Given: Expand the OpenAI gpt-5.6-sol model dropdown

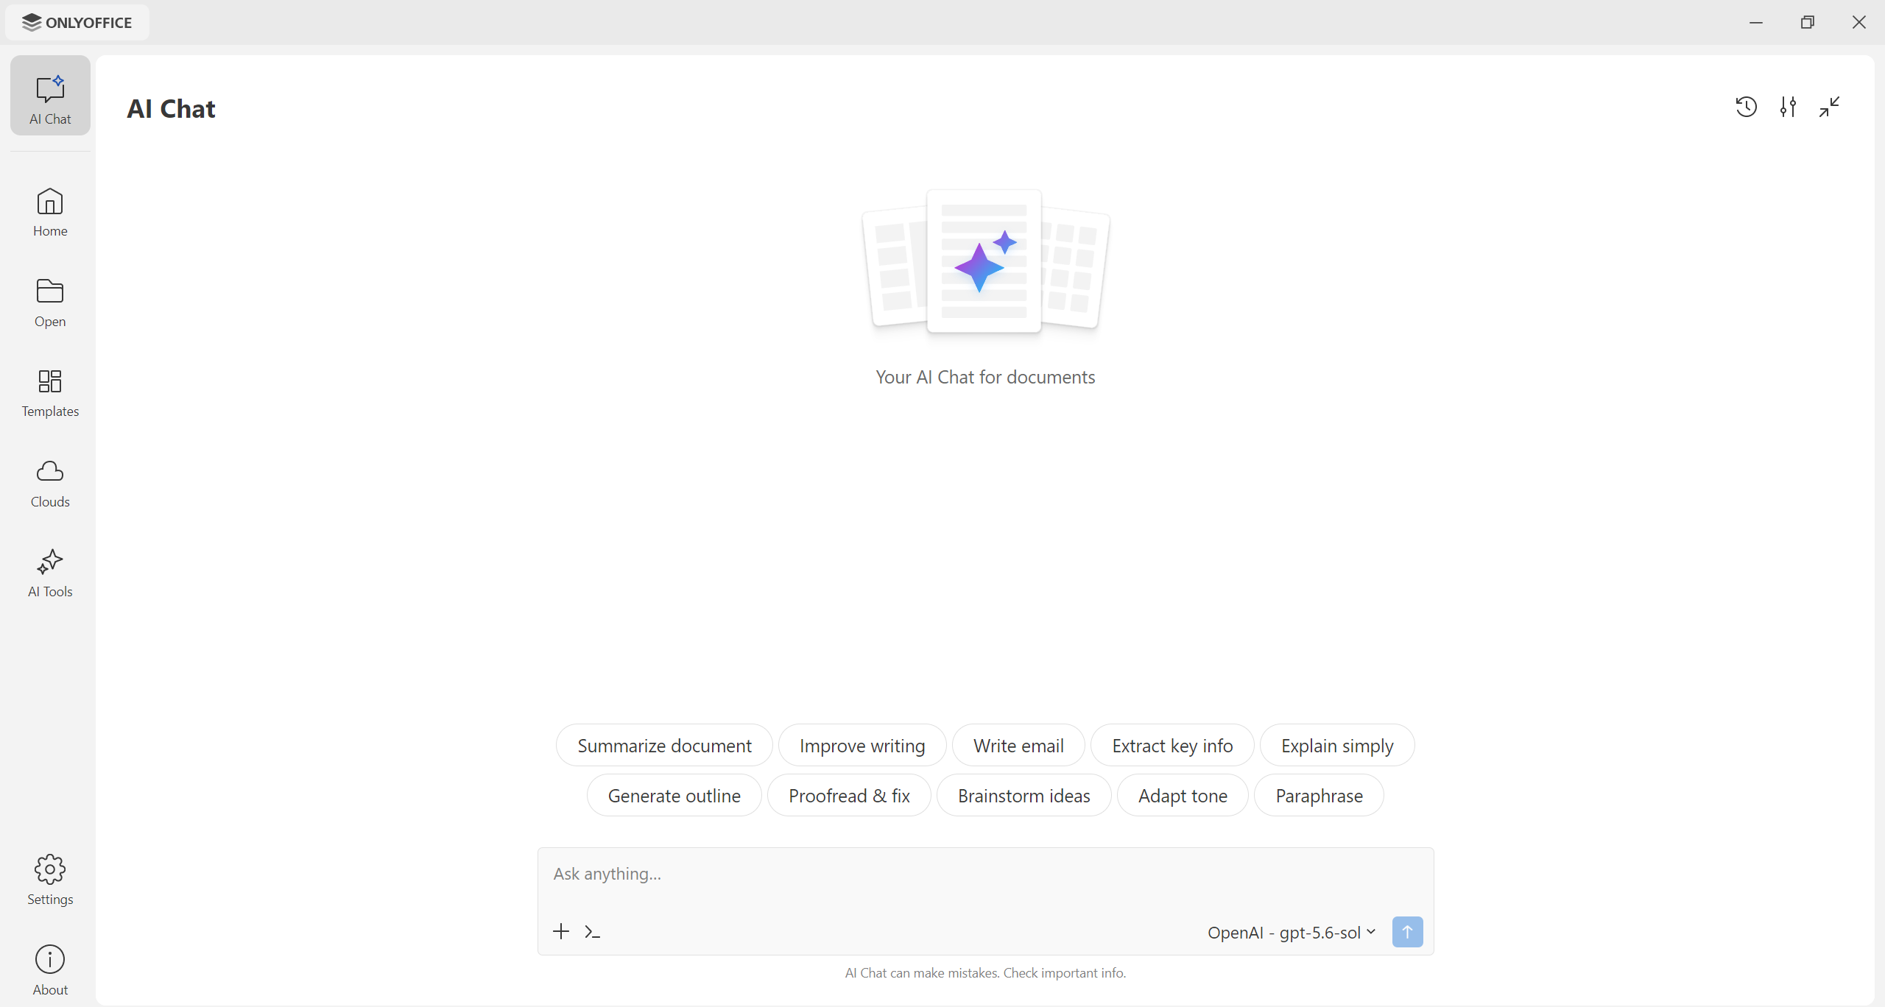Looking at the screenshot, I should click(1292, 933).
